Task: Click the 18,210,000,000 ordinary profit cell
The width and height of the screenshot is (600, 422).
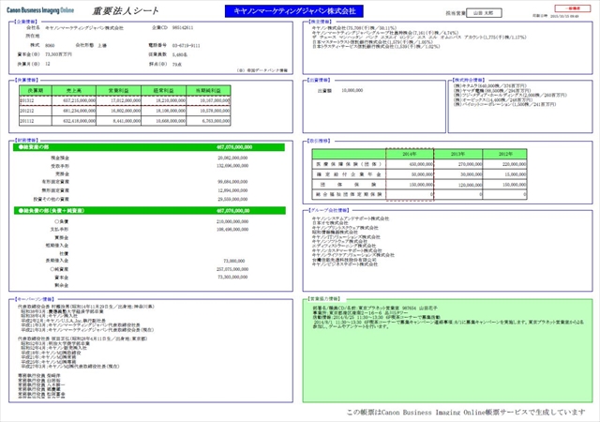Action: tap(163, 100)
